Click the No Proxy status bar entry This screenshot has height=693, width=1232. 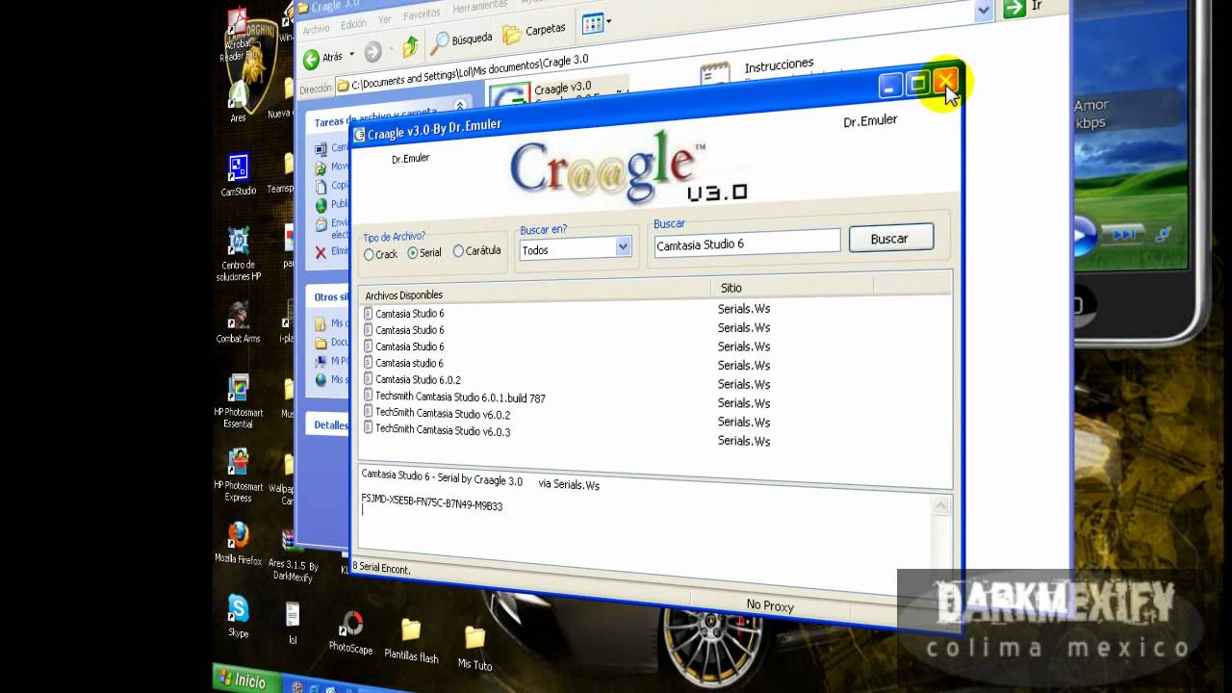[x=770, y=605]
